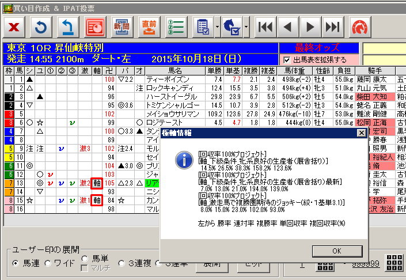Click the 負担 column header
Screen dimensions: 406x280
(x=344, y=70)
